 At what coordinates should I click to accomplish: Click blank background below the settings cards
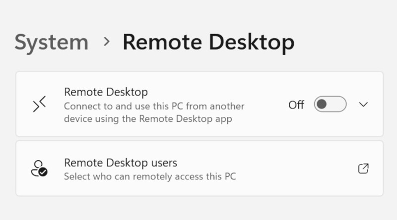(198, 208)
